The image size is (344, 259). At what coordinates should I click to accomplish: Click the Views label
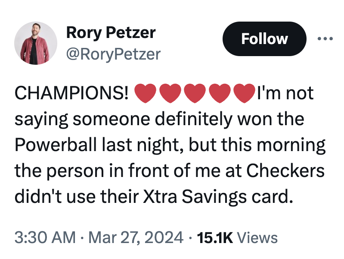(x=257, y=238)
